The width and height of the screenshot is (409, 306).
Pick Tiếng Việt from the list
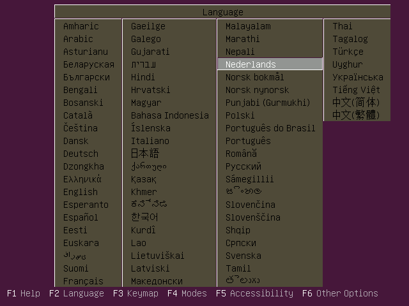tap(356, 90)
